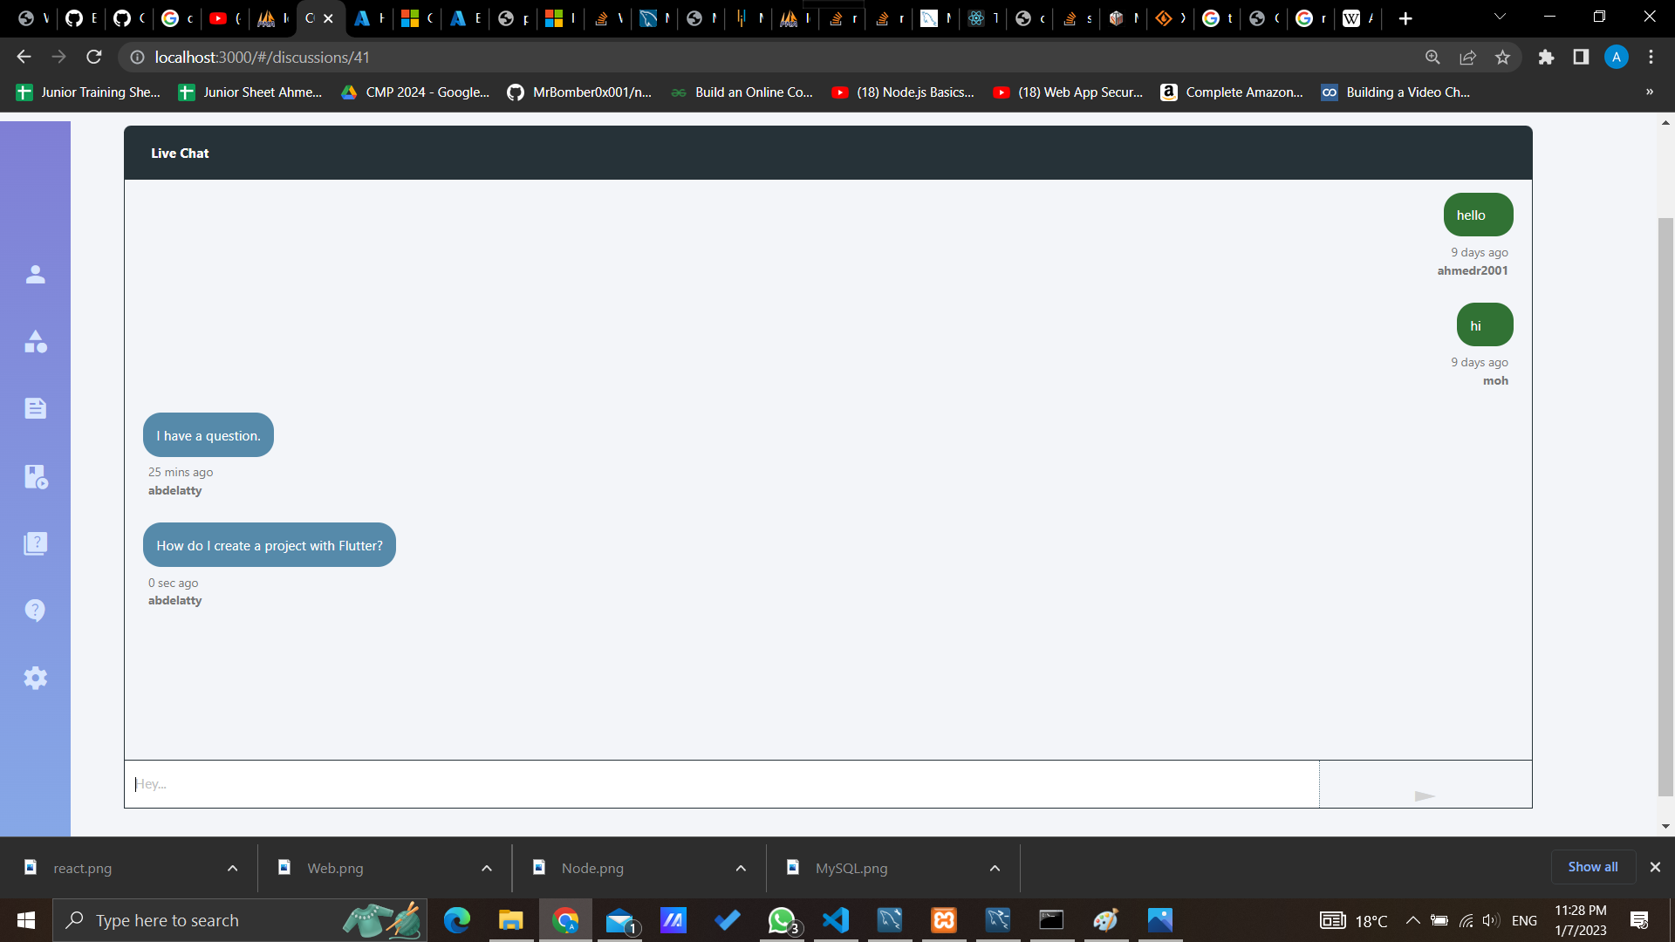Image resolution: width=1675 pixels, height=942 pixels.
Task: Open a new browser tab
Action: (1405, 18)
